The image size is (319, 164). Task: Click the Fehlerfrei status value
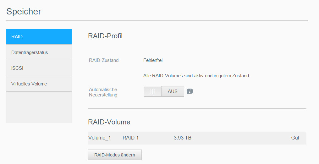[x=153, y=60]
